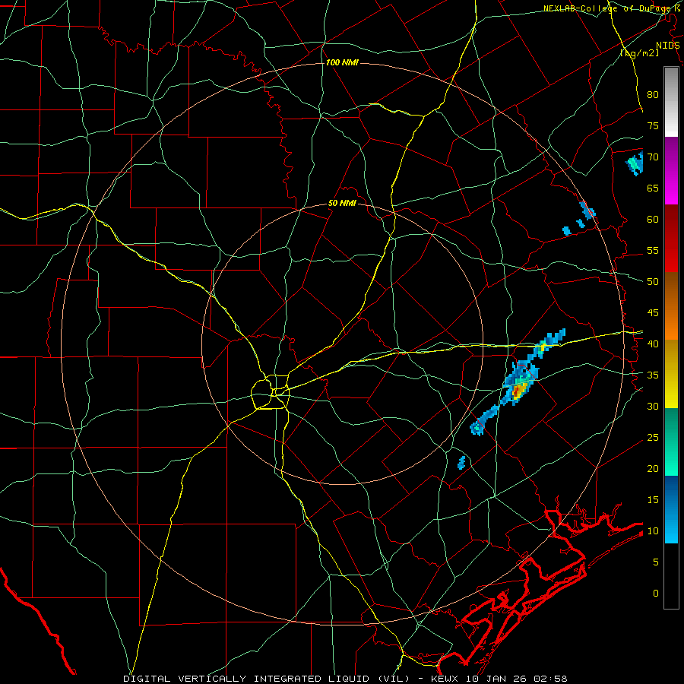Click the 15 value on the color scale
Image resolution: width=684 pixels, height=684 pixels.
point(653,500)
